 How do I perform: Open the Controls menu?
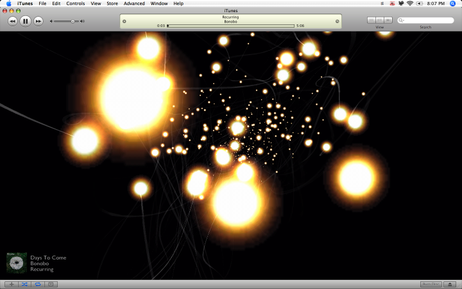(x=76, y=4)
